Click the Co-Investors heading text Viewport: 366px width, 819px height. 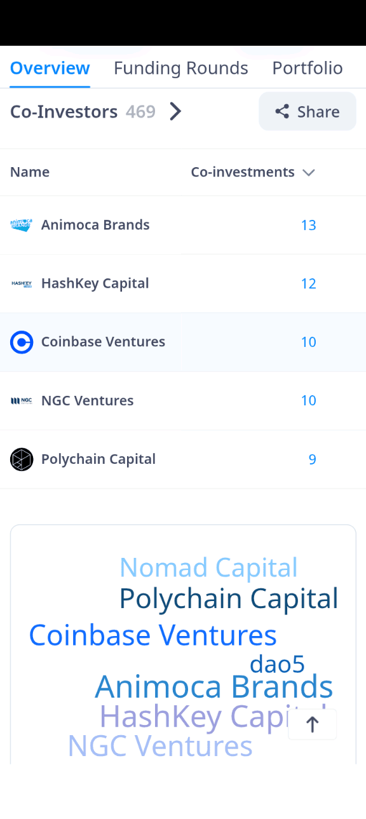64,112
